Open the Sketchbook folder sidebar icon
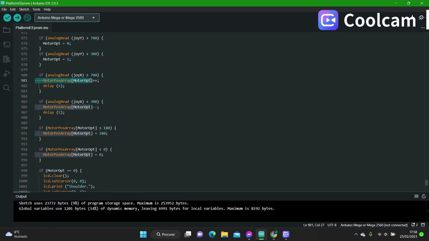The width and height of the screenshot is (429, 241). coord(6,30)
